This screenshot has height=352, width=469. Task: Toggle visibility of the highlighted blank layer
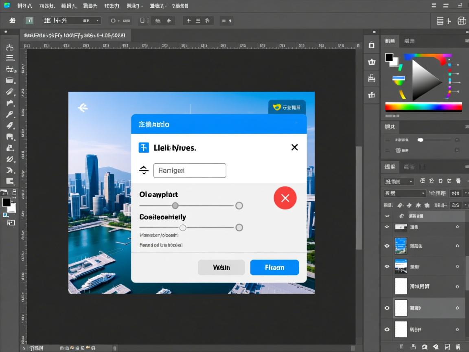pos(387,308)
